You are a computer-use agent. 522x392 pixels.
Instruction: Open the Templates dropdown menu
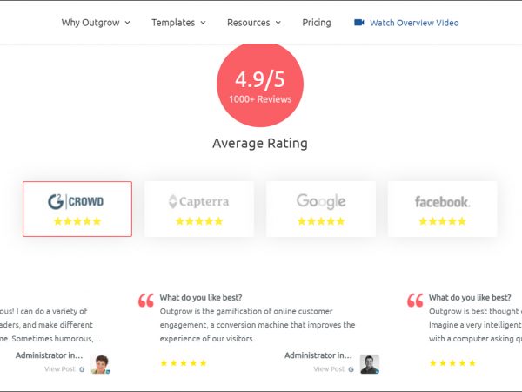coord(178,23)
